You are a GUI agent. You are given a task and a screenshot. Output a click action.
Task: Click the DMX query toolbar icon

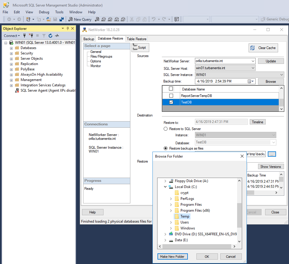pos(110,19)
